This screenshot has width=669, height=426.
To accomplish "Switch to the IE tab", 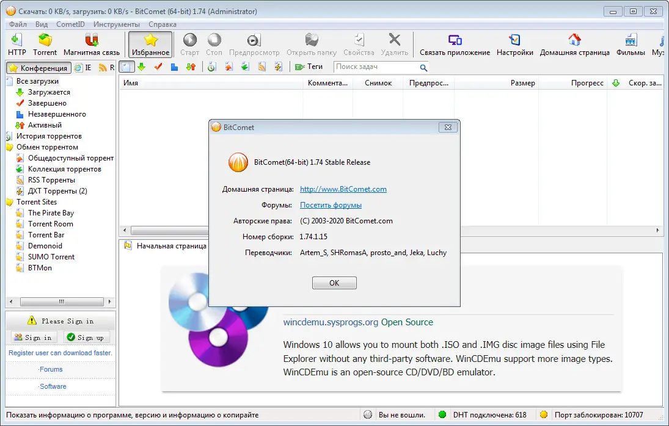I will pyautogui.click(x=82, y=68).
